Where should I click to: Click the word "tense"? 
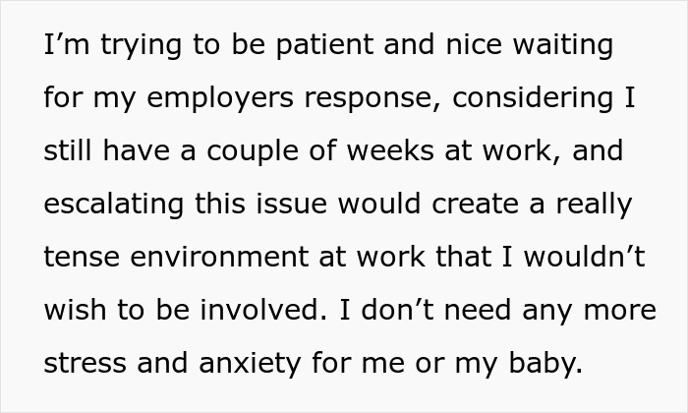[x=79, y=260]
